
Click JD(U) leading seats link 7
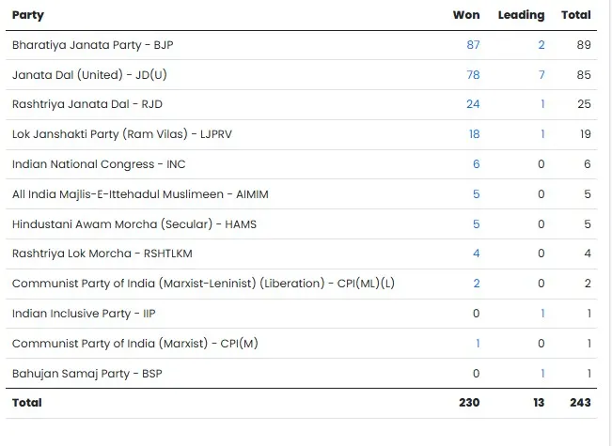coord(541,75)
